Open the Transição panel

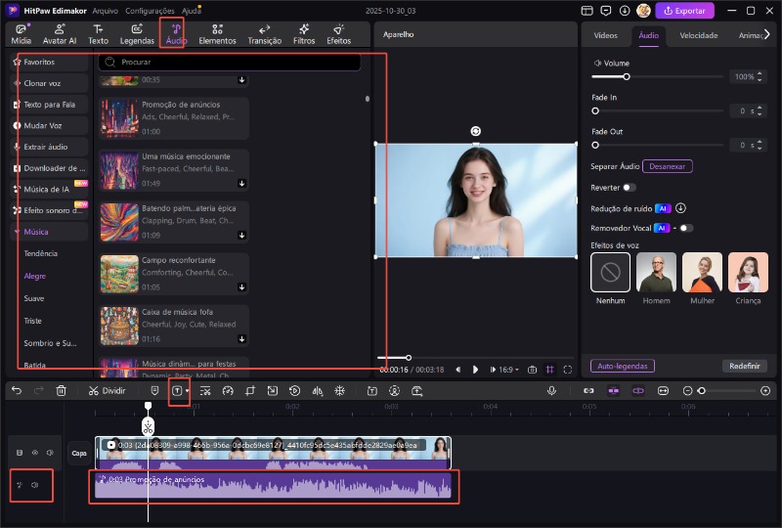pyautogui.click(x=264, y=34)
